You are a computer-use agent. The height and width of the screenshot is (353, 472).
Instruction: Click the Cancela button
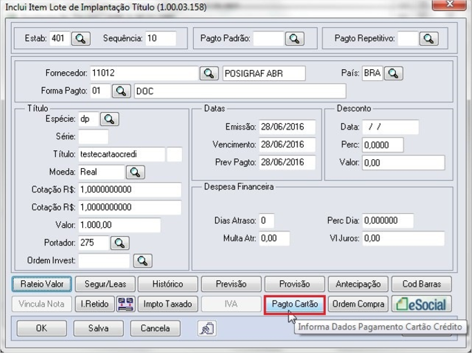click(x=155, y=328)
